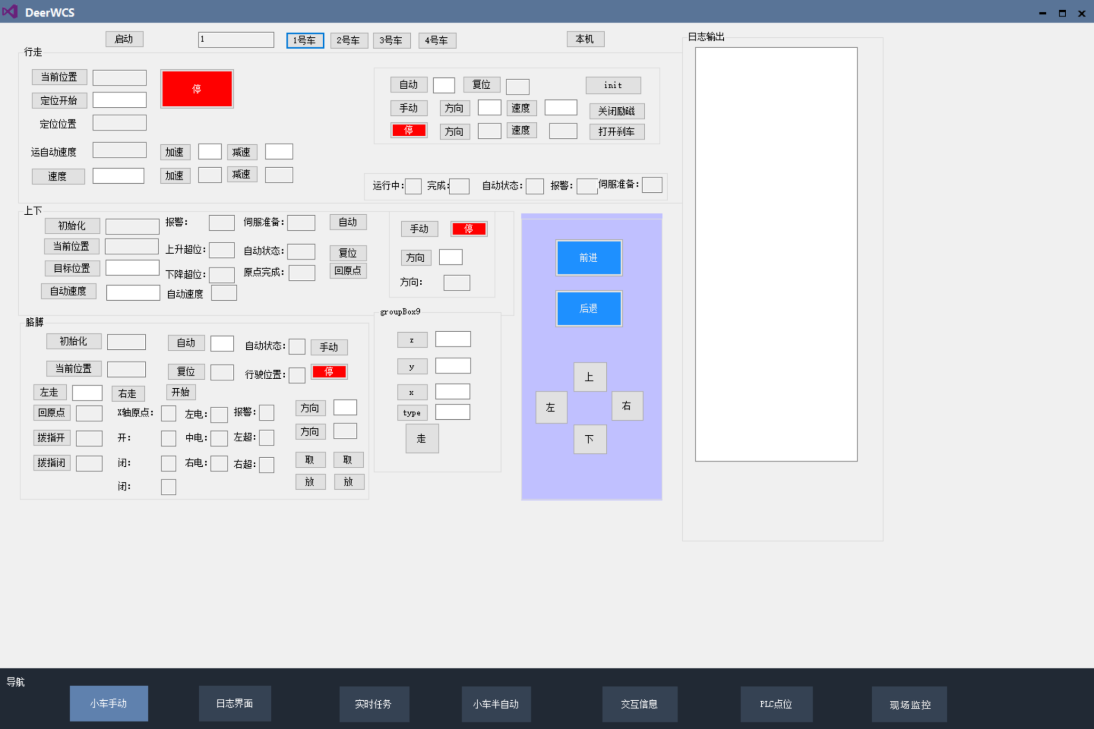This screenshot has width=1094, height=729.
Task: Click the vehicle number input field containing 1
Action: coord(236,40)
